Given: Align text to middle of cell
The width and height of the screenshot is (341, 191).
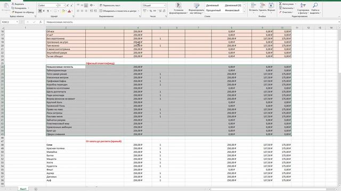Looking at the screenshot, I should (82, 5).
